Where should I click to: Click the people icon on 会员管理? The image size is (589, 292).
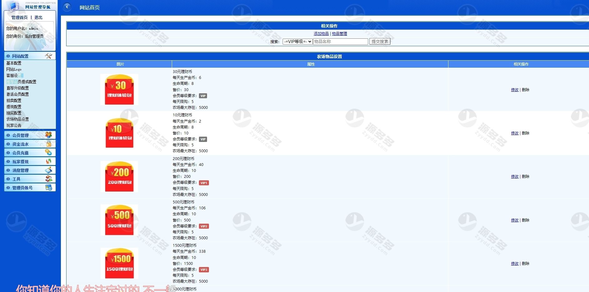(x=48, y=135)
